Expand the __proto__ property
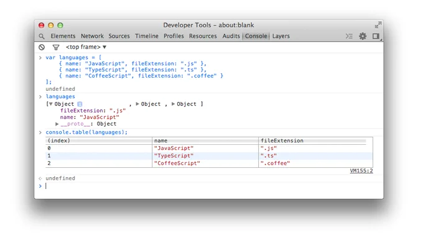The width and height of the screenshot is (423, 235). [57, 124]
